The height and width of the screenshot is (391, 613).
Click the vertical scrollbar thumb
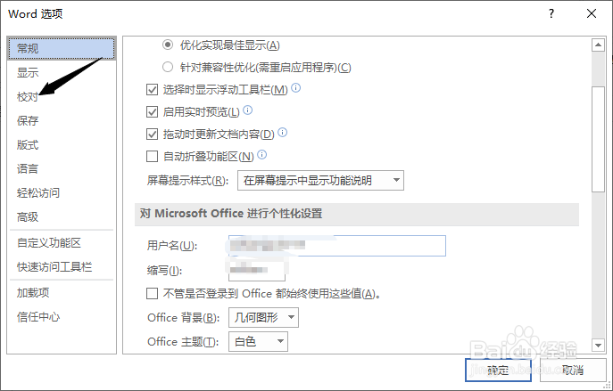(599, 121)
